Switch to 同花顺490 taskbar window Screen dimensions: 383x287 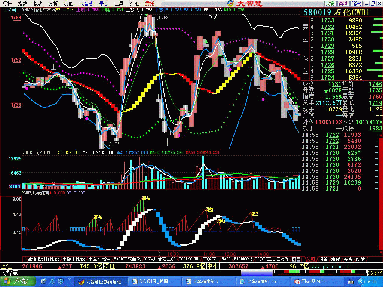click(317, 282)
